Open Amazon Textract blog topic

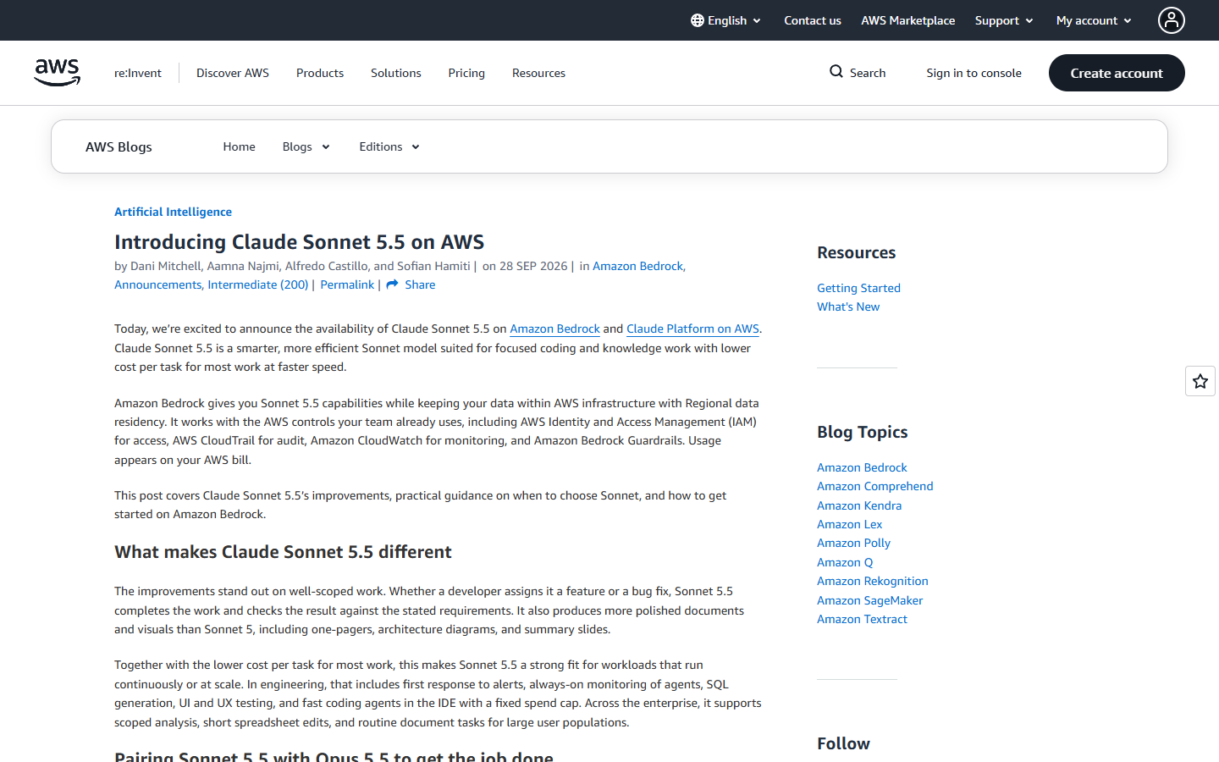click(x=862, y=619)
